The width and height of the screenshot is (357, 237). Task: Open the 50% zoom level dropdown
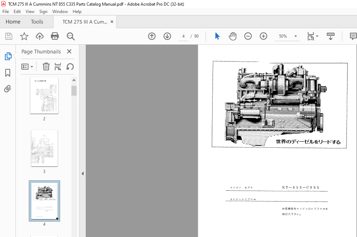point(296,36)
